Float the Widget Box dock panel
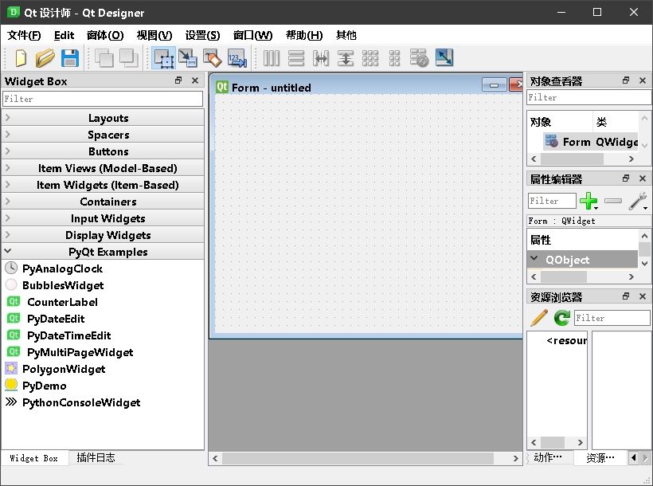 tap(178, 80)
